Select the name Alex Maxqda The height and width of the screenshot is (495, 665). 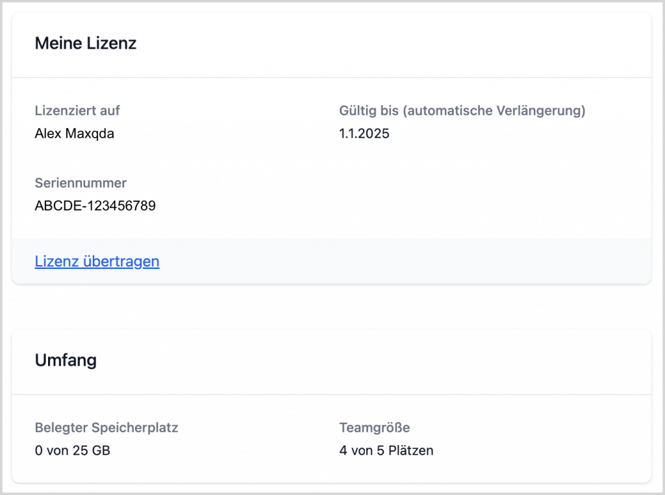tap(74, 134)
